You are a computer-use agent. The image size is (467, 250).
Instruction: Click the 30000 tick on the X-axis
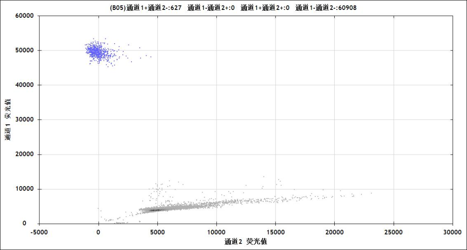(x=452, y=232)
